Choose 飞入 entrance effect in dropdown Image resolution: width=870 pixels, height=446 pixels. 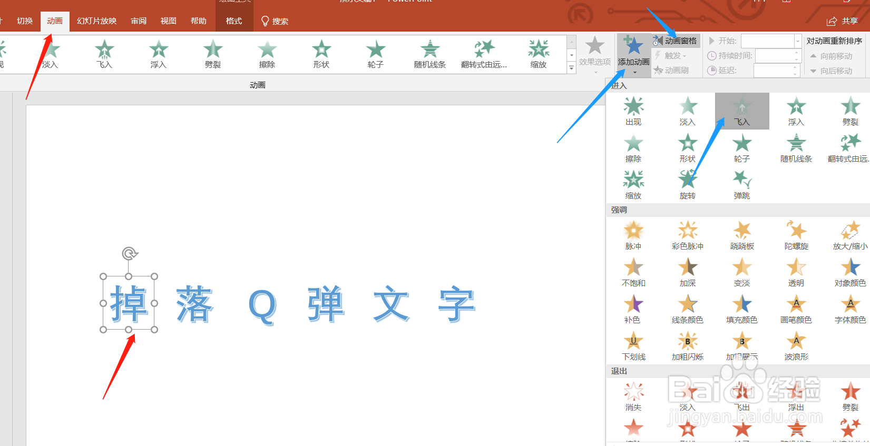pyautogui.click(x=742, y=111)
